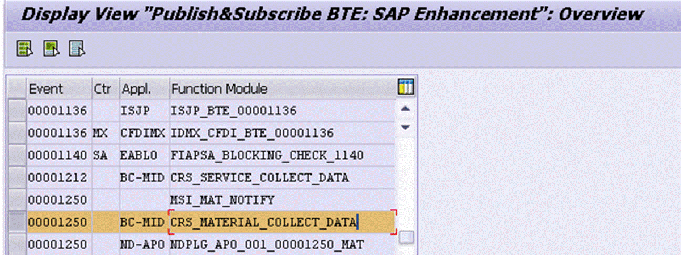Image resolution: width=681 pixels, height=255 pixels.
Task: Click event 00001212 cell
Action: [58, 177]
